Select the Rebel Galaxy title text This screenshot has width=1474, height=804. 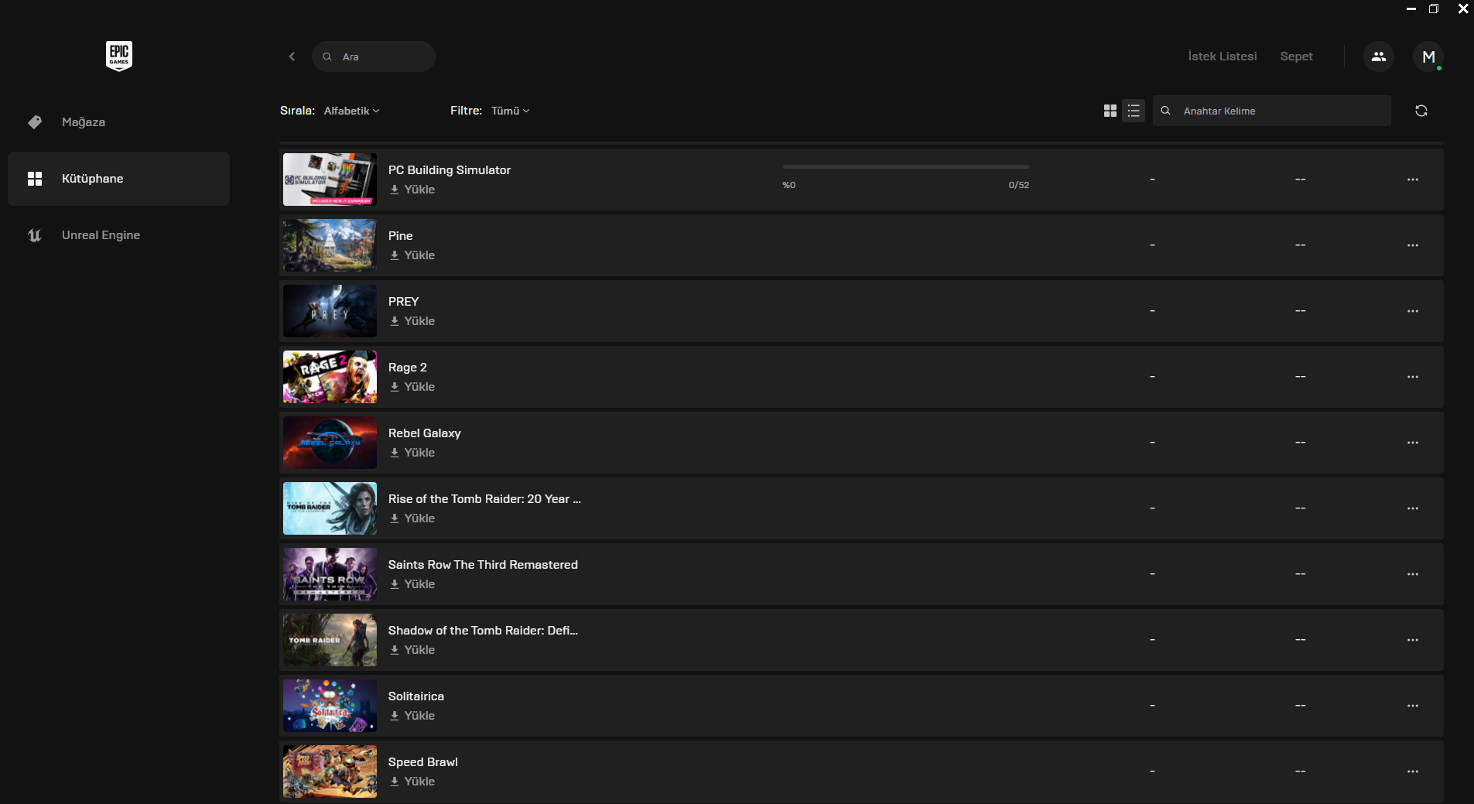coord(424,433)
